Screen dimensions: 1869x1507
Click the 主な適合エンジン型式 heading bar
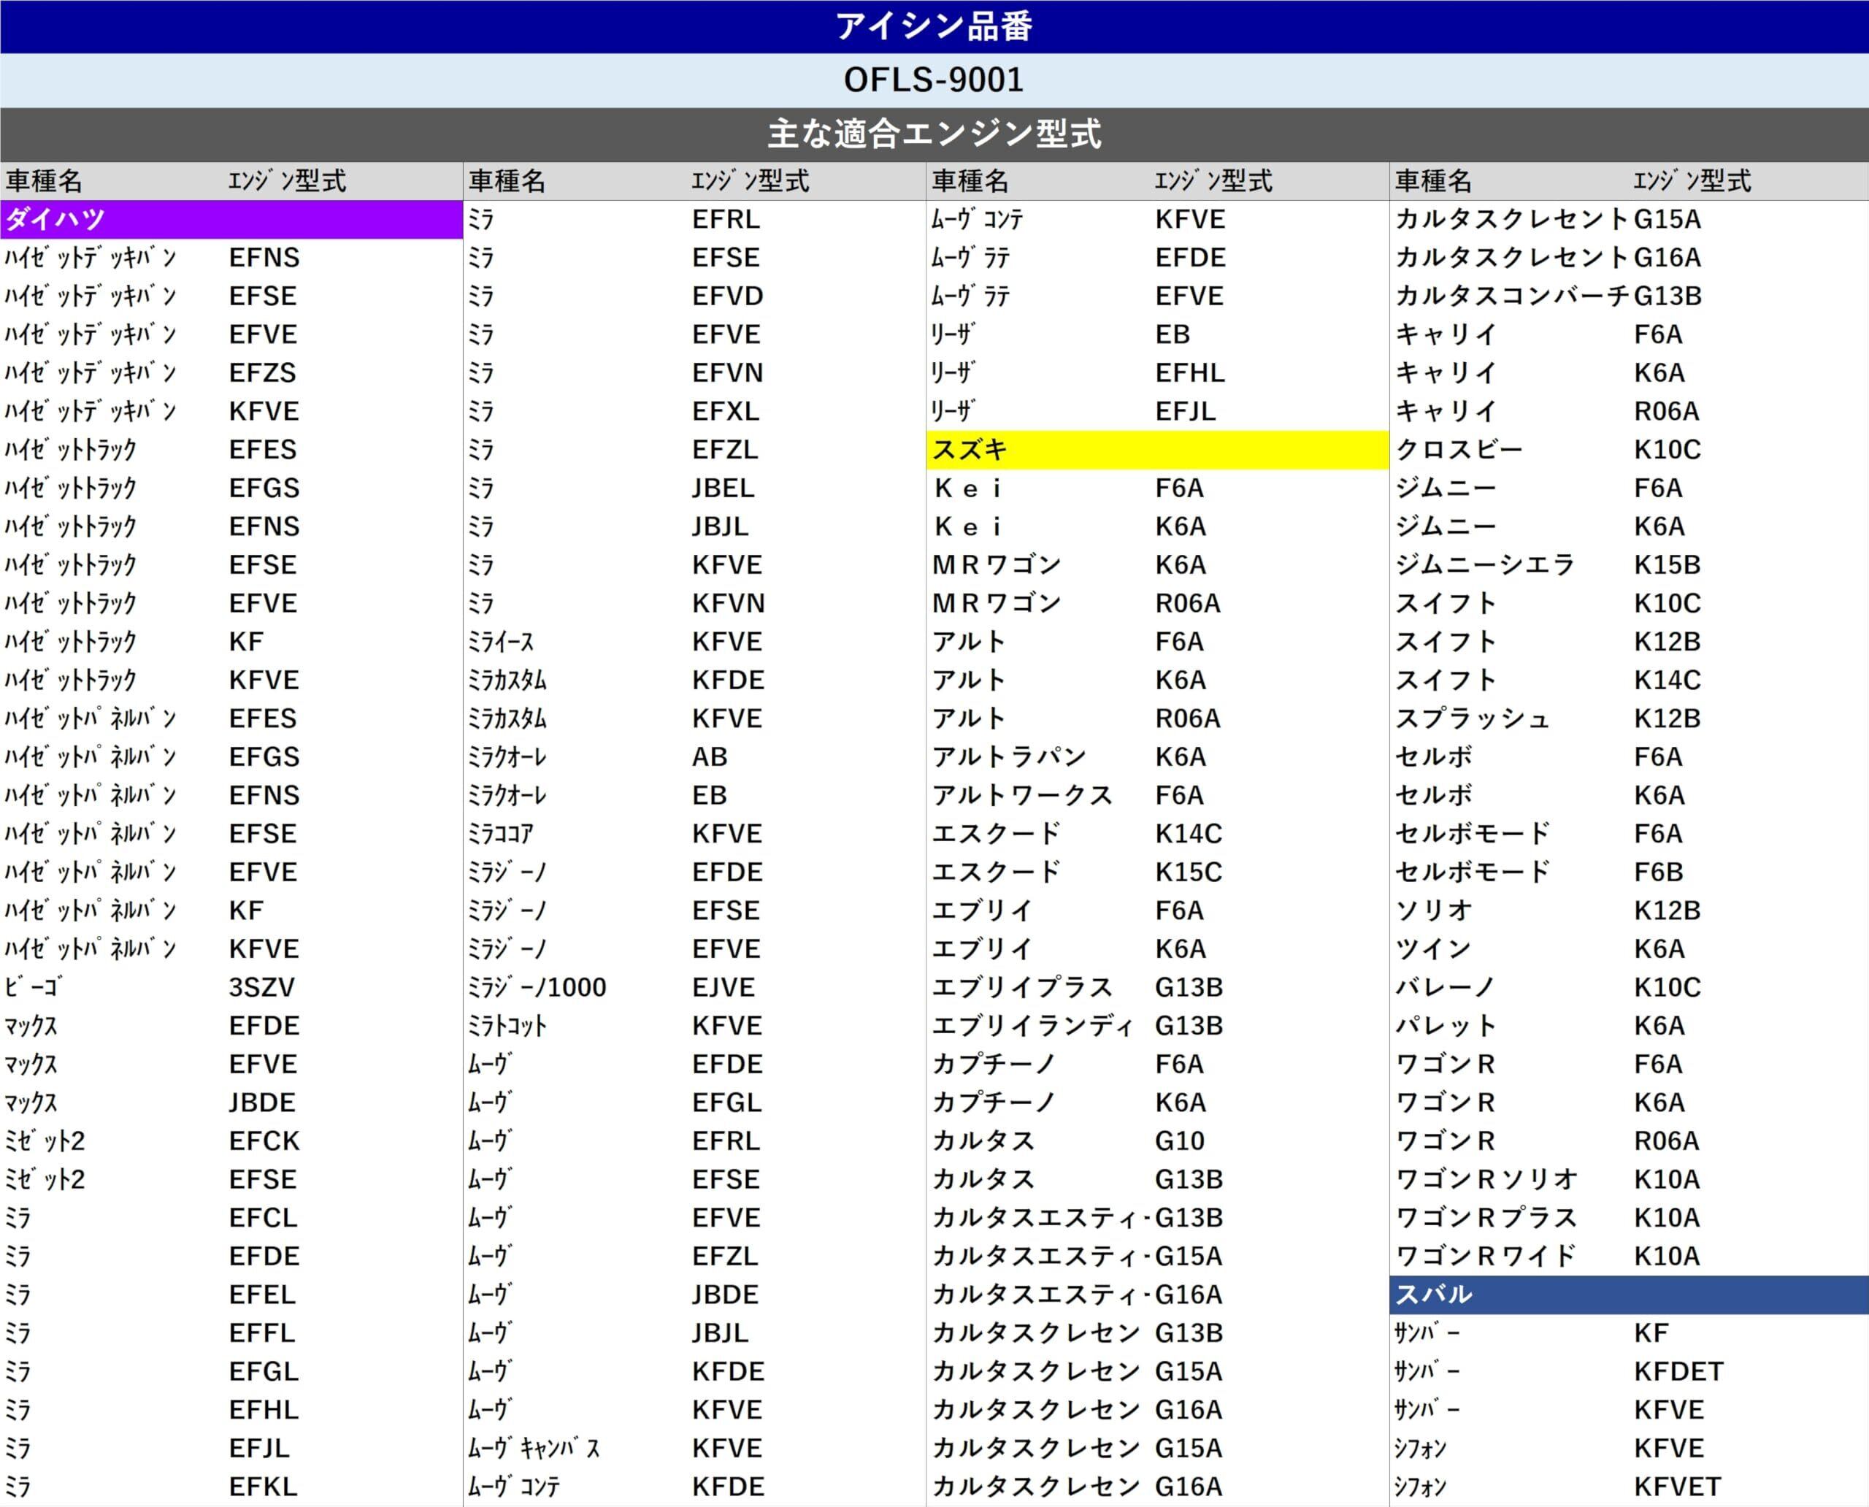coord(934,134)
